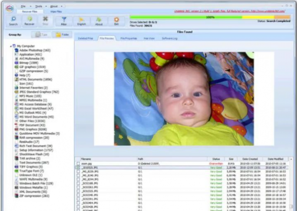This screenshot has height=211, width=297.
Task: Tick the checkbox for zoom.jpg
Action: point(78,163)
